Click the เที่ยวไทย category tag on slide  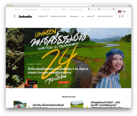click(x=38, y=64)
